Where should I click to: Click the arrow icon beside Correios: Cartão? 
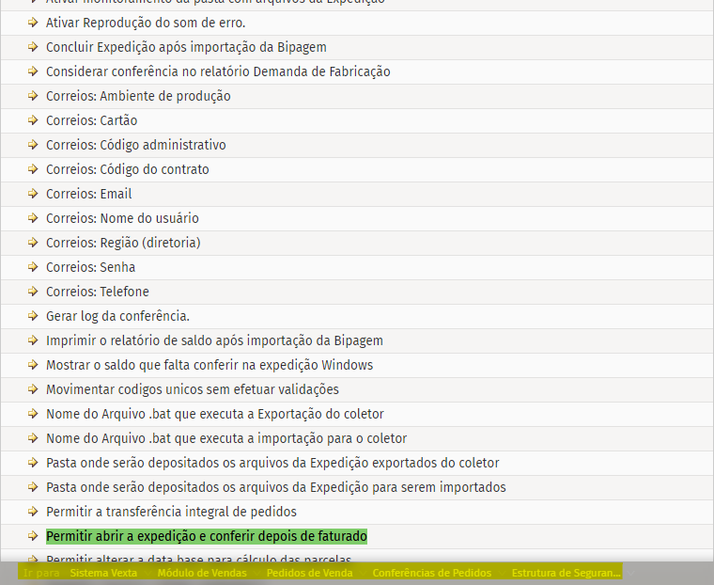[34, 120]
